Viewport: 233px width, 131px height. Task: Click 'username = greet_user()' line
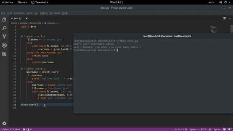pos(43,72)
